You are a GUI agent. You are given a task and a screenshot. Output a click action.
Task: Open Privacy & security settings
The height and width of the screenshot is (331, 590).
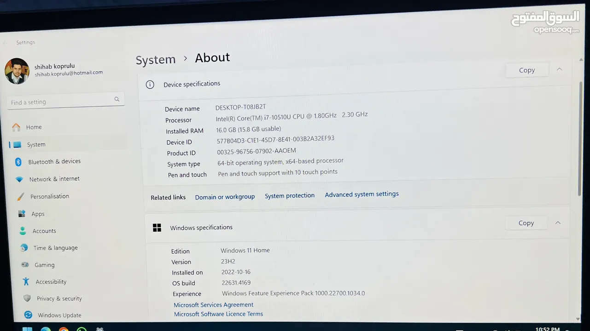(x=59, y=299)
